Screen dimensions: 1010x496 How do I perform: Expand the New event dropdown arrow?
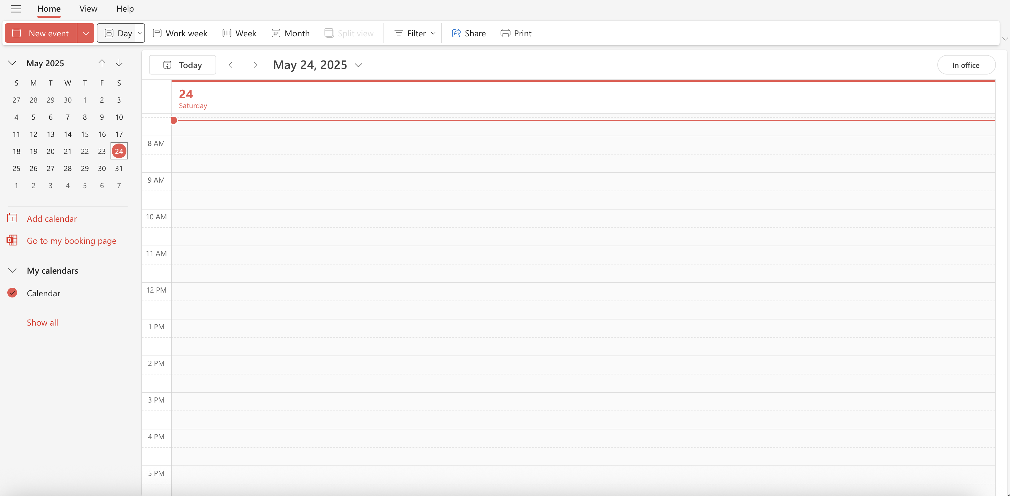point(85,33)
